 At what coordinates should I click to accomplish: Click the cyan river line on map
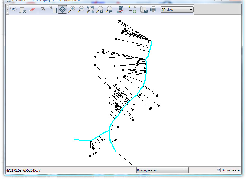coord(146,75)
